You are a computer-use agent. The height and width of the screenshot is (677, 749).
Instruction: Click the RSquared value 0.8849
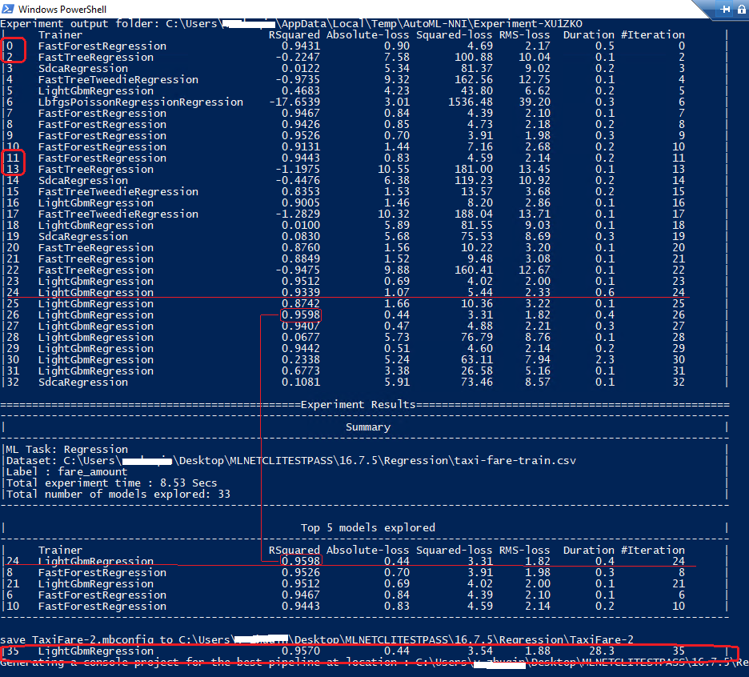click(300, 259)
